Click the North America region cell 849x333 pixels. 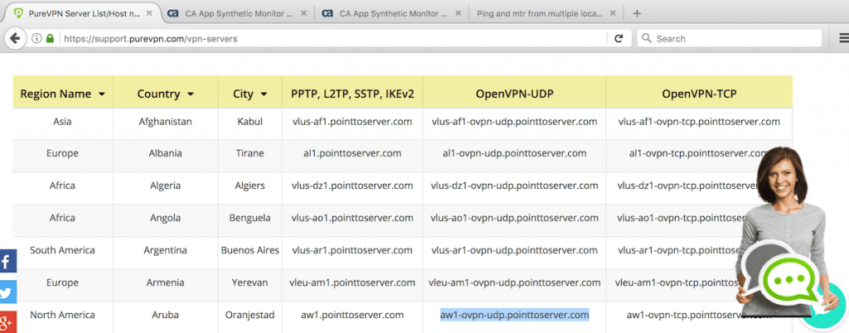62,315
